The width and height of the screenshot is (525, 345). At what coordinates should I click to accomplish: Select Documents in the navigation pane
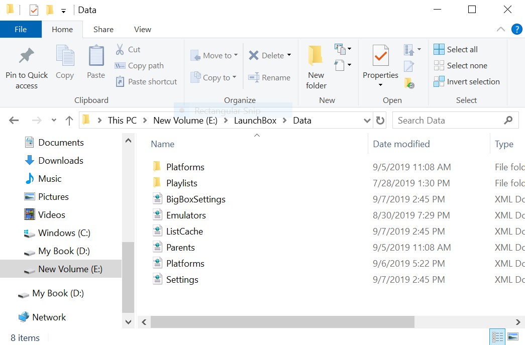pos(54,143)
